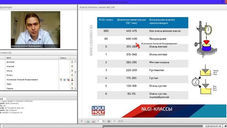The image size is (227, 128).
Task: Click the Liqui Moly logo on the slide
Action: tap(98, 111)
